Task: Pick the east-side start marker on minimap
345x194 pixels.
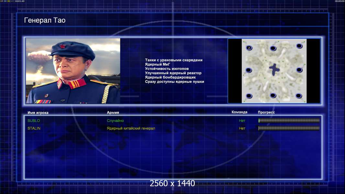Action: click(299, 70)
